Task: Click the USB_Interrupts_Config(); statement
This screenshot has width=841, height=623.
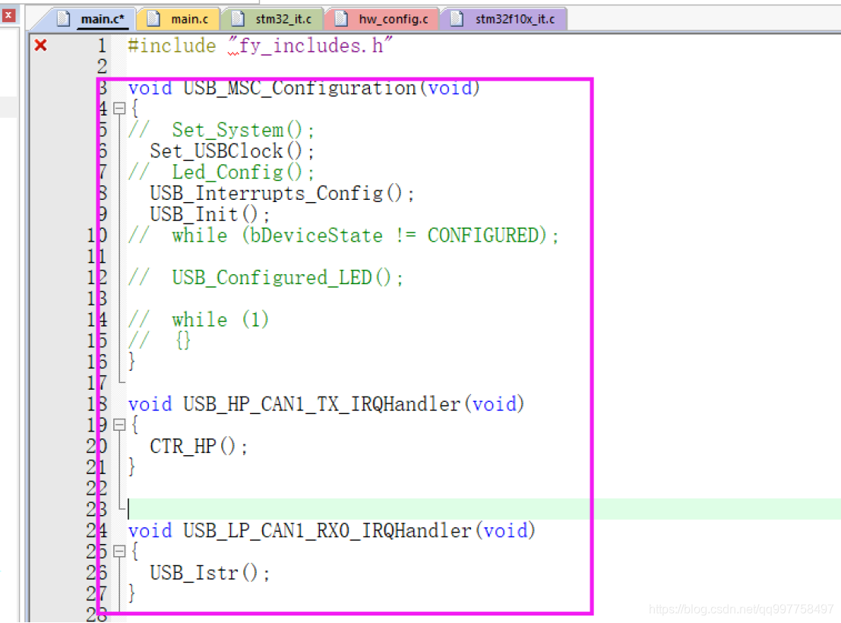Action: pos(282,193)
